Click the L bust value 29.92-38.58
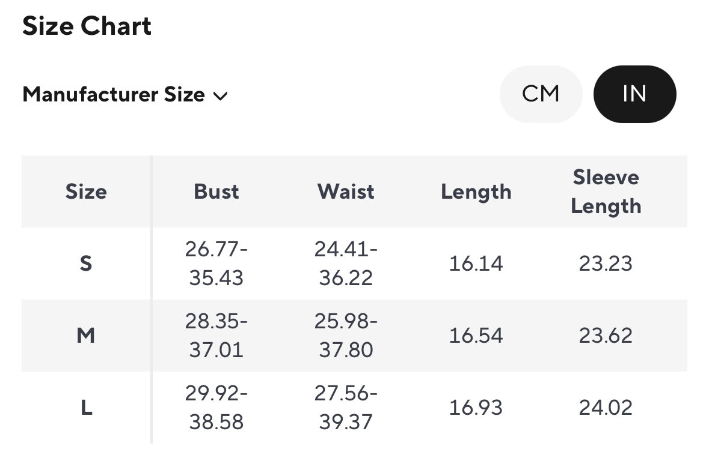The image size is (709, 449). coord(216,408)
